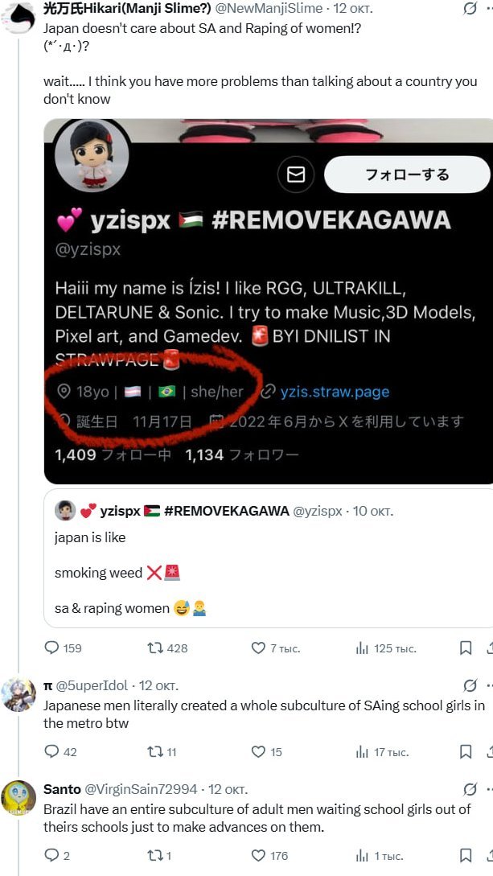Image resolution: width=493 pixels, height=876 pixels.
Task: View analytics for @5uperIdol's reply 17 тыс.
Action: click(x=383, y=752)
